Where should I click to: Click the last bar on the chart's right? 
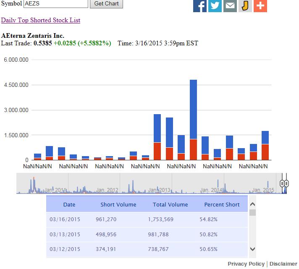point(265,145)
